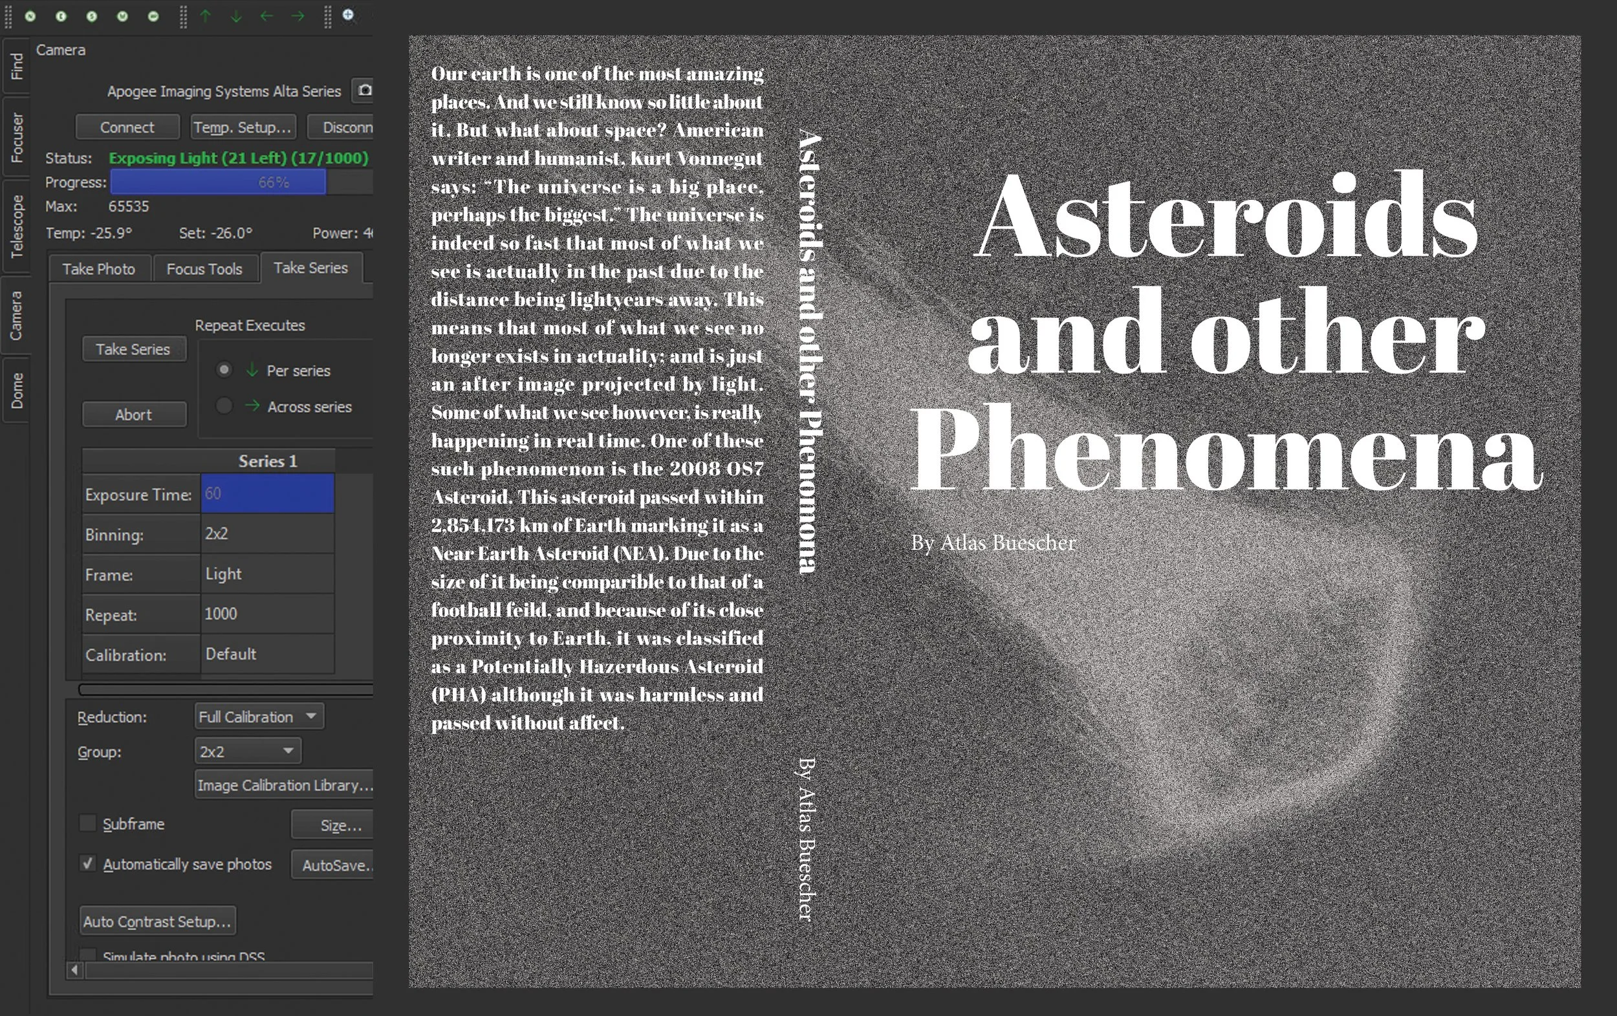
Task: Open Auto Contrast Setup
Action: pyautogui.click(x=157, y=922)
